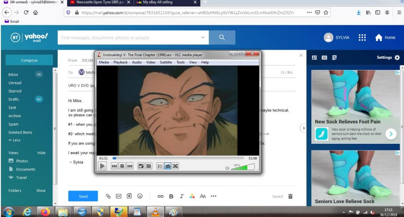Open the font size option
Viewport: 404px width, 217px height.
[x=203, y=196]
